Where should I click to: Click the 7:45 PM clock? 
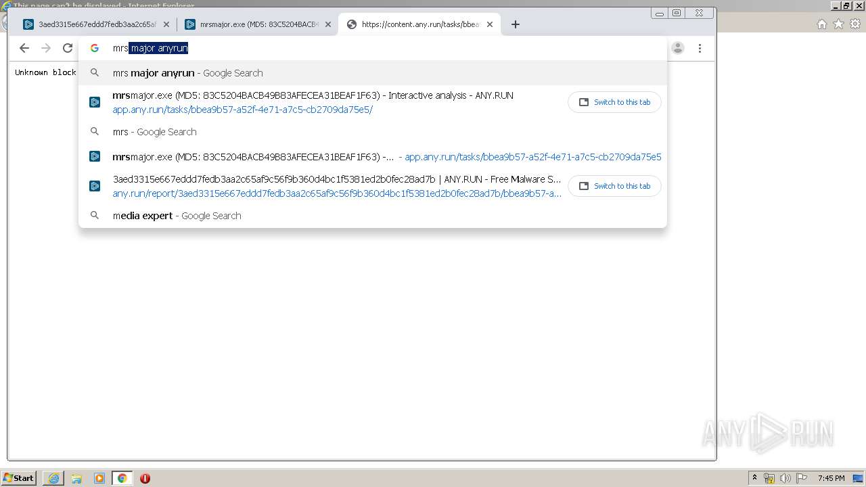pyautogui.click(x=831, y=478)
